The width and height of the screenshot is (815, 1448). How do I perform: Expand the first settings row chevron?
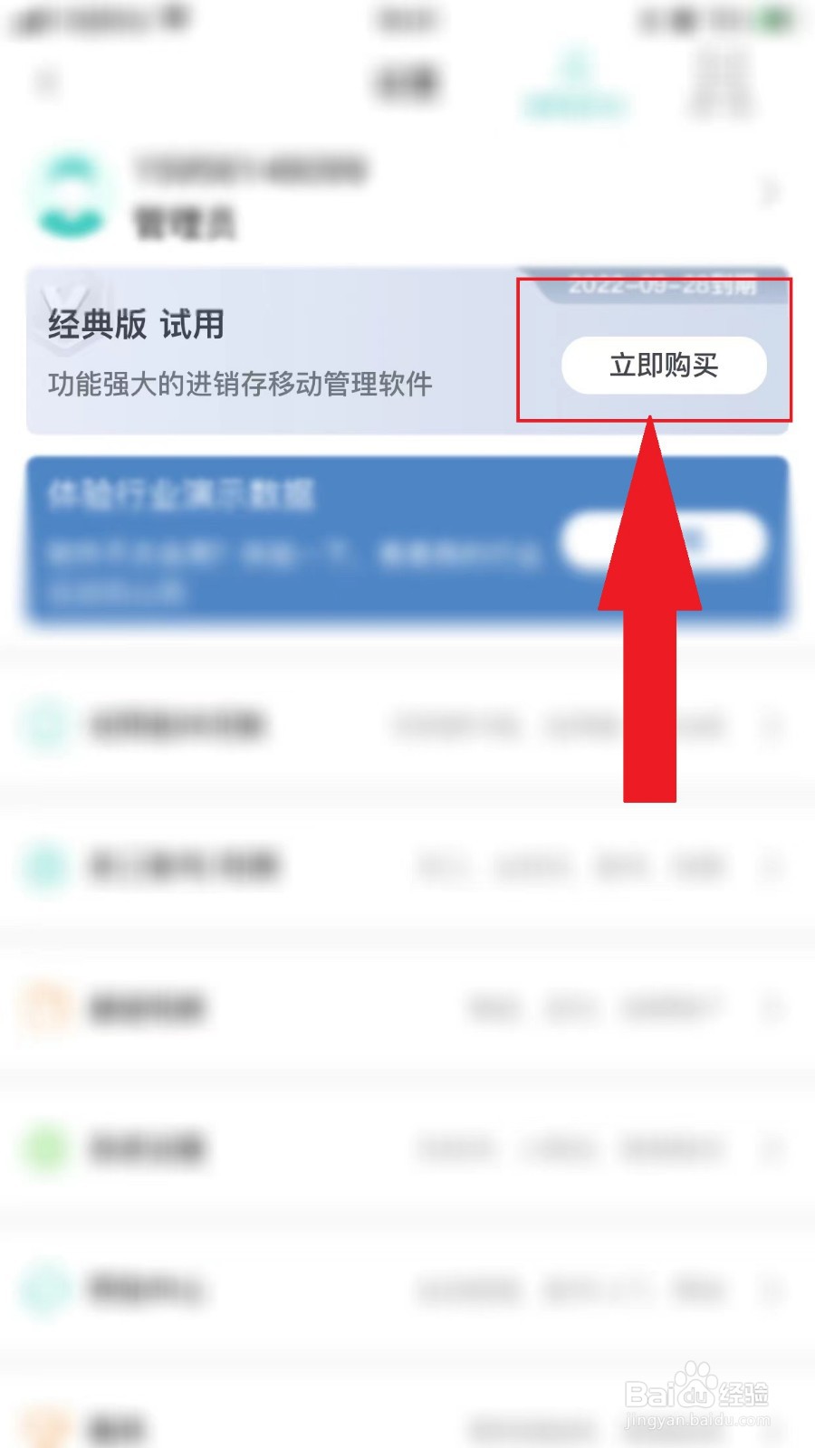coord(772,726)
